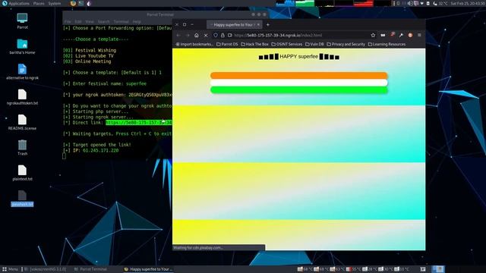Click the tracking protection shield icon

216,36
